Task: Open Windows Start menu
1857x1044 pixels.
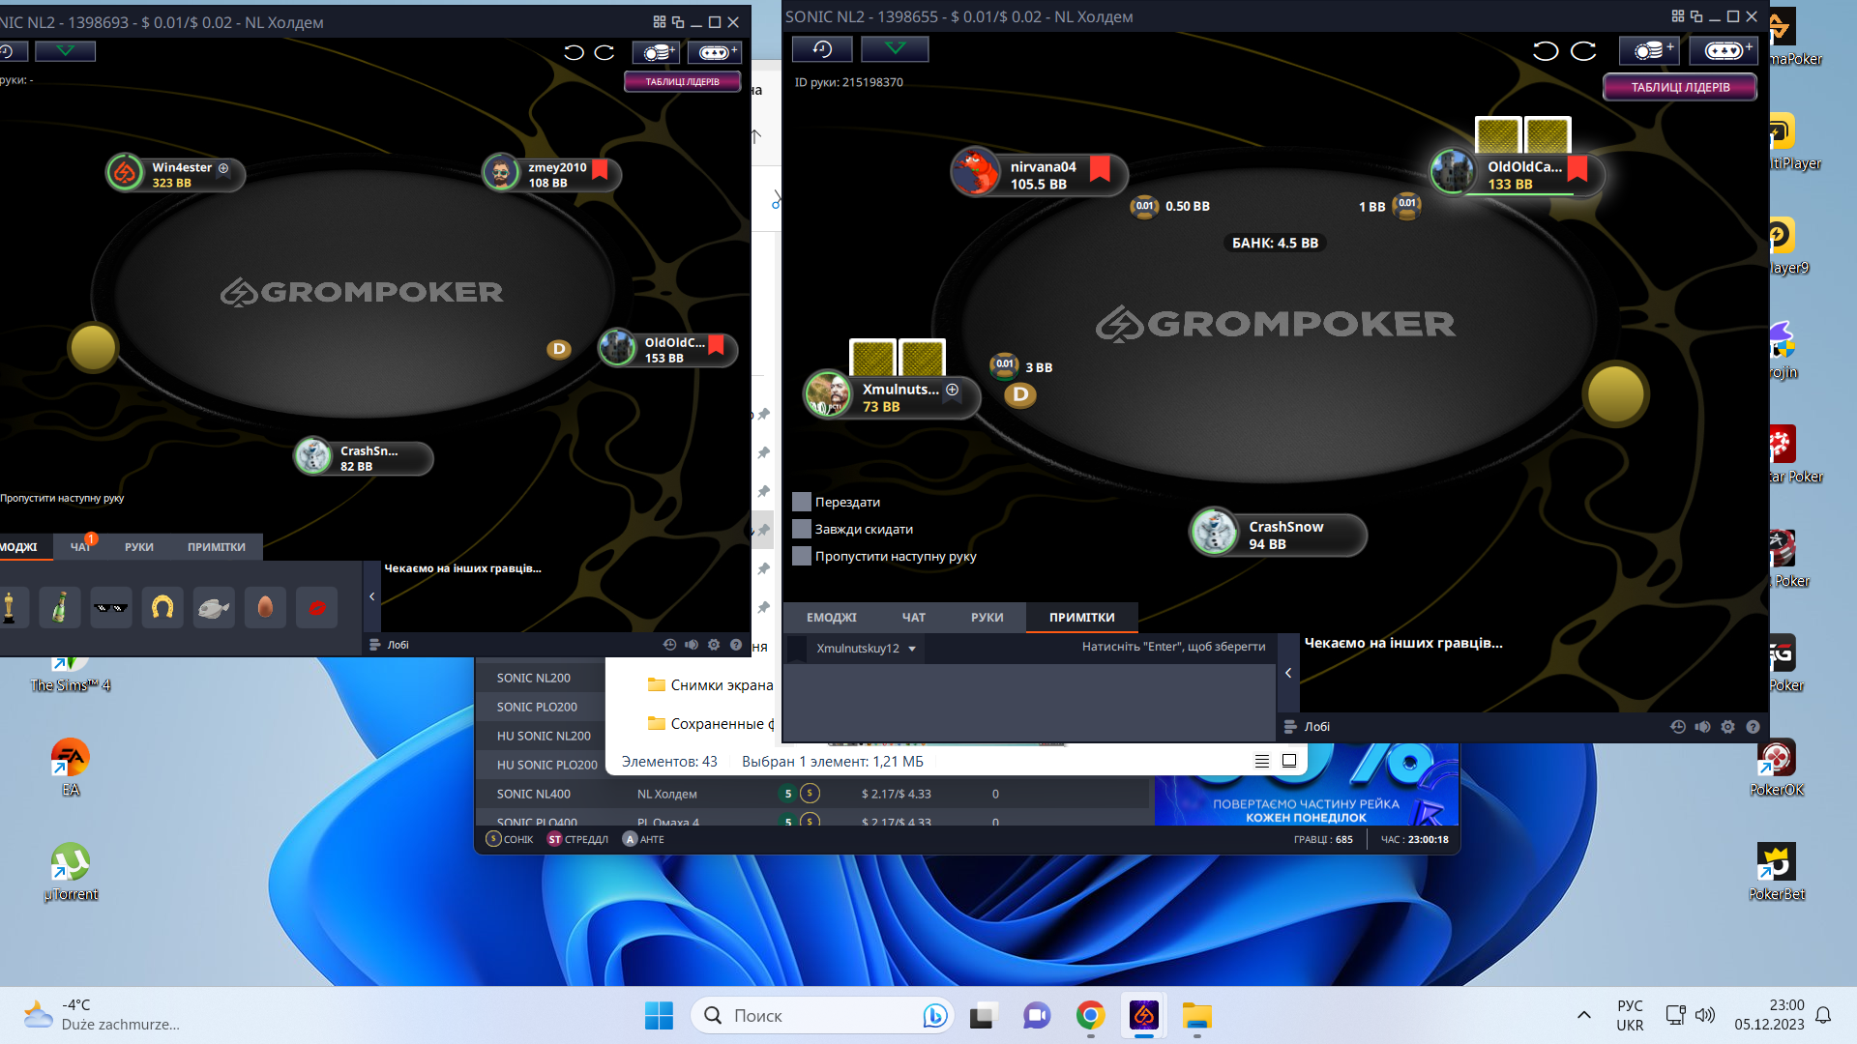Action: click(659, 1015)
